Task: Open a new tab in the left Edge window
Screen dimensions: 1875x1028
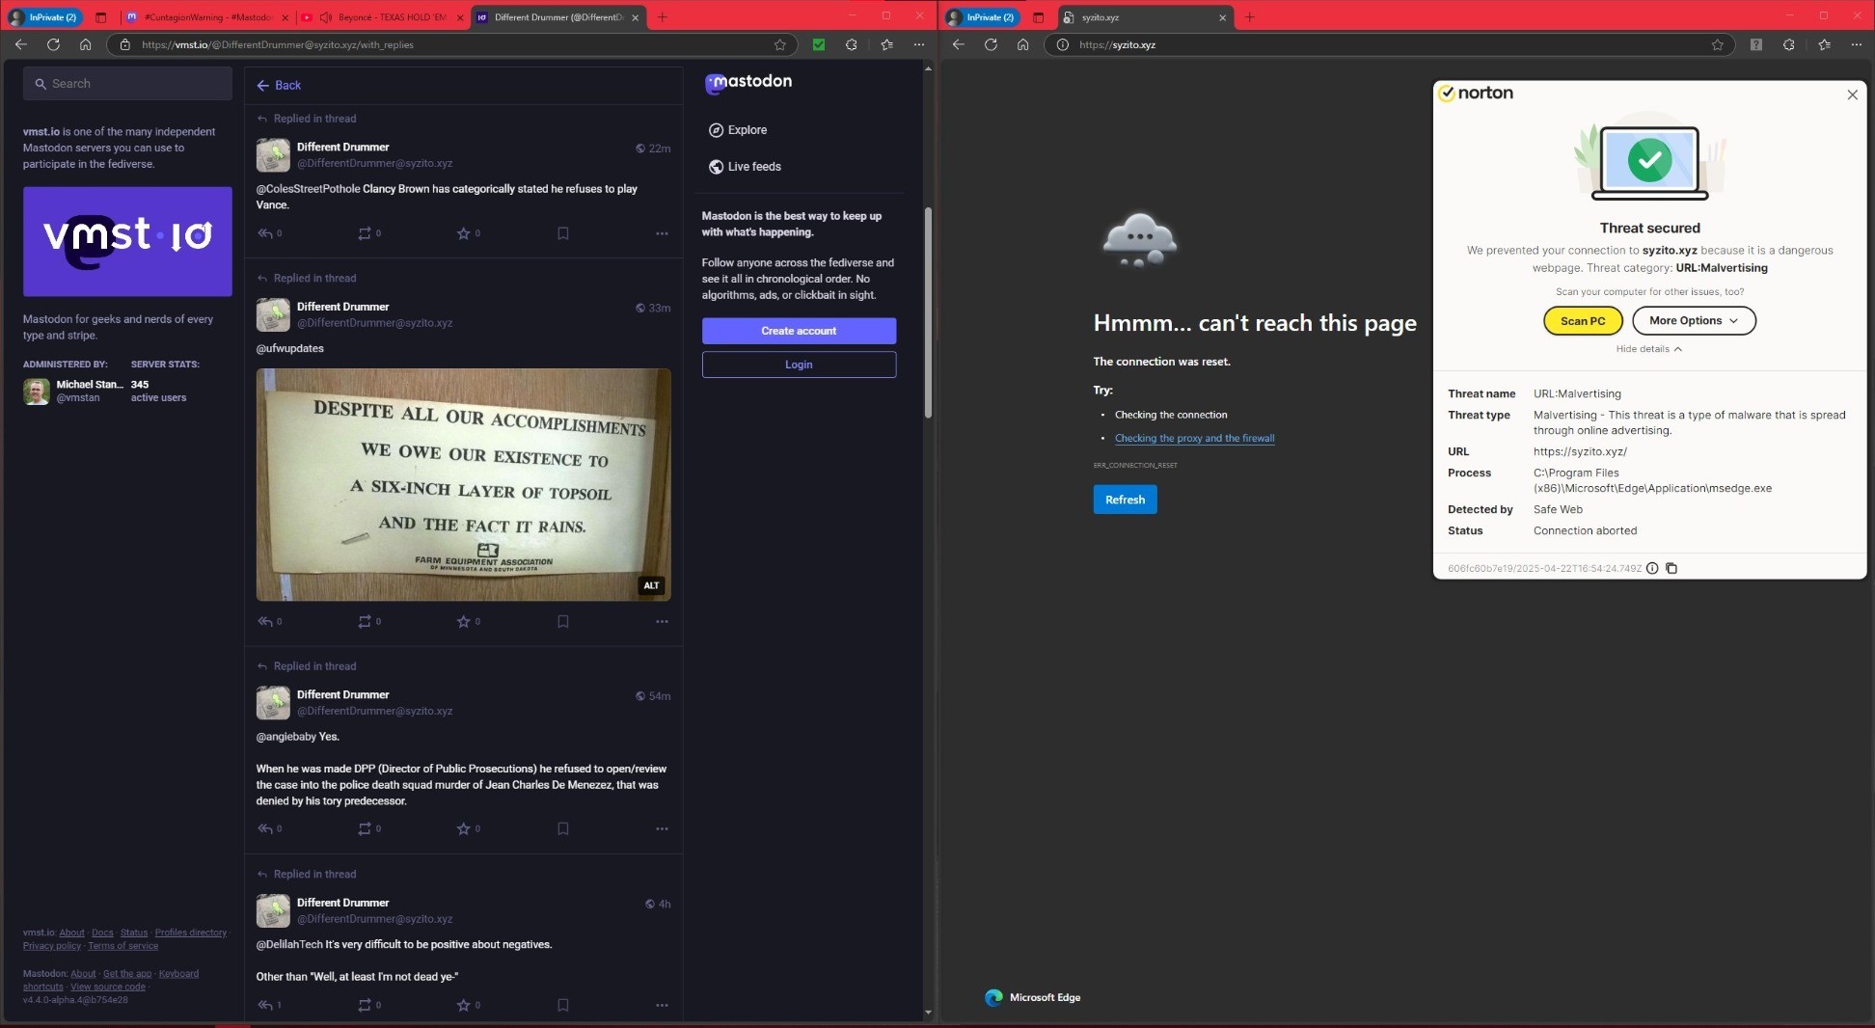Action: point(662,17)
